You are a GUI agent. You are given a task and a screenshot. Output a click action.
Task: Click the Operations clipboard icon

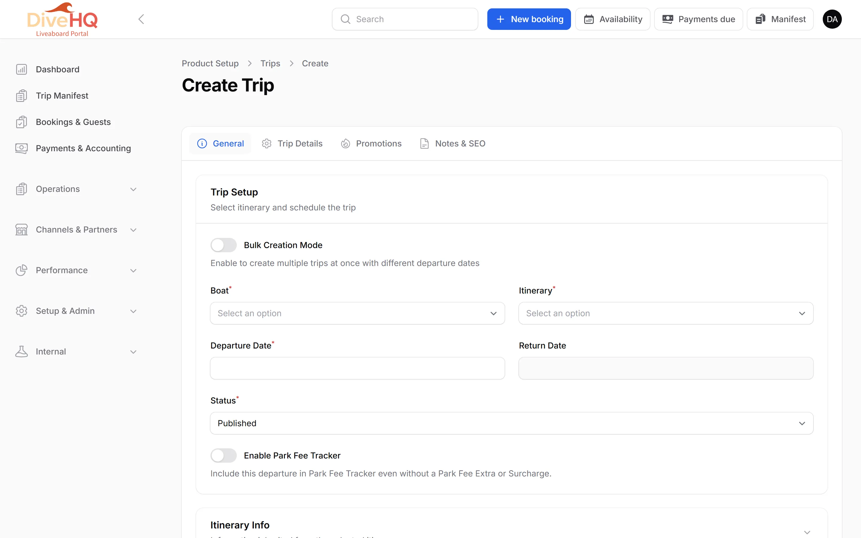click(x=21, y=189)
